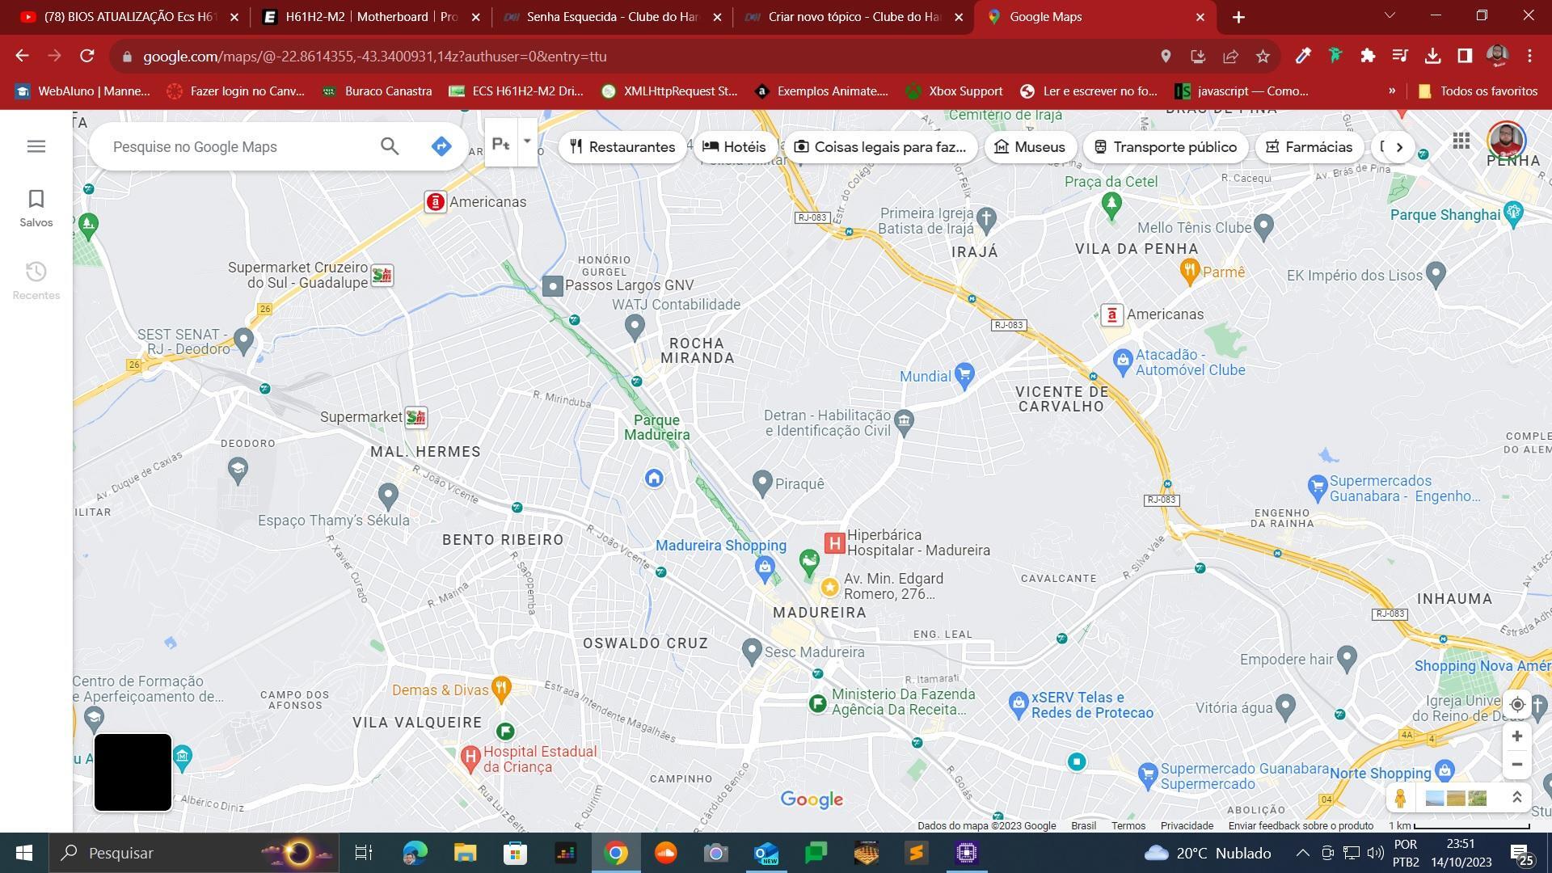Viewport: 1552px width, 873px height.
Task: Open the ECS H61H2-M2 Dri... bookmark
Action: (516, 91)
